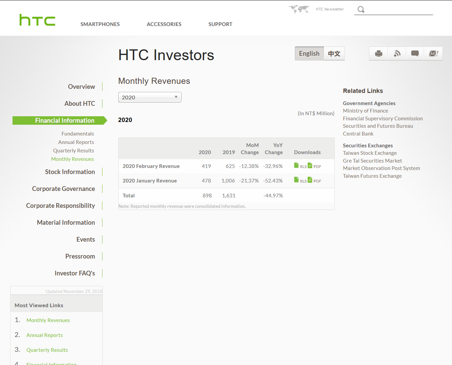The width and height of the screenshot is (452, 365).
Task: Click the HTC Newsletter link
Action: pyautogui.click(x=330, y=9)
